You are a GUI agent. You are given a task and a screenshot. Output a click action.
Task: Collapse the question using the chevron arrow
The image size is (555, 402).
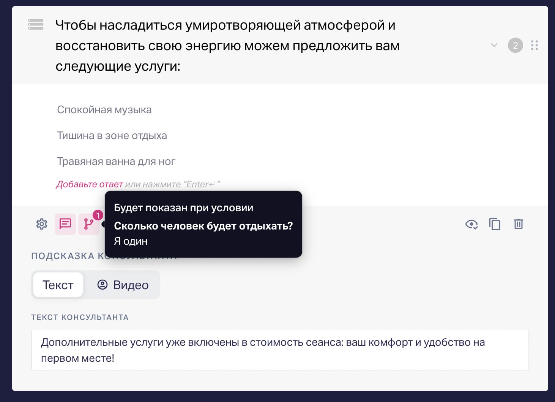pos(494,45)
